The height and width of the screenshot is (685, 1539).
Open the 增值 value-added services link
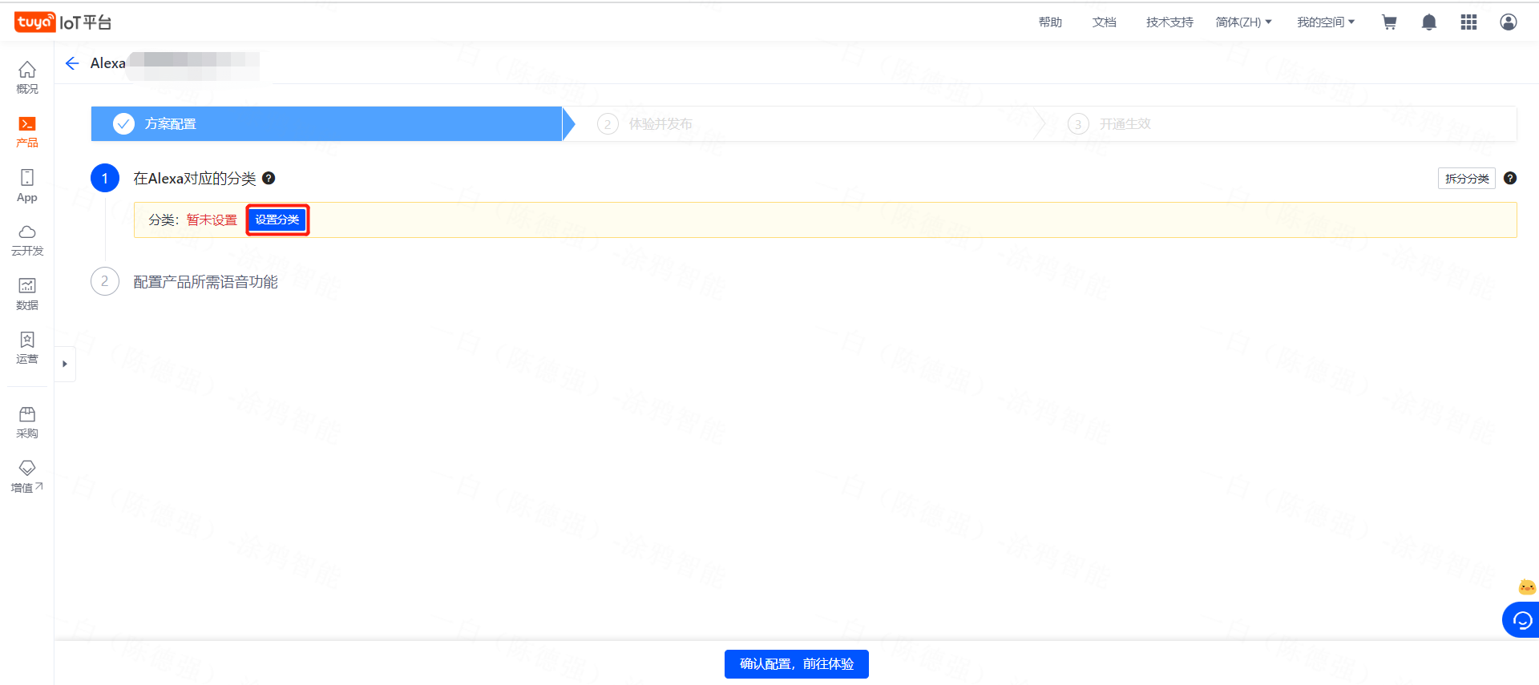[x=27, y=477]
